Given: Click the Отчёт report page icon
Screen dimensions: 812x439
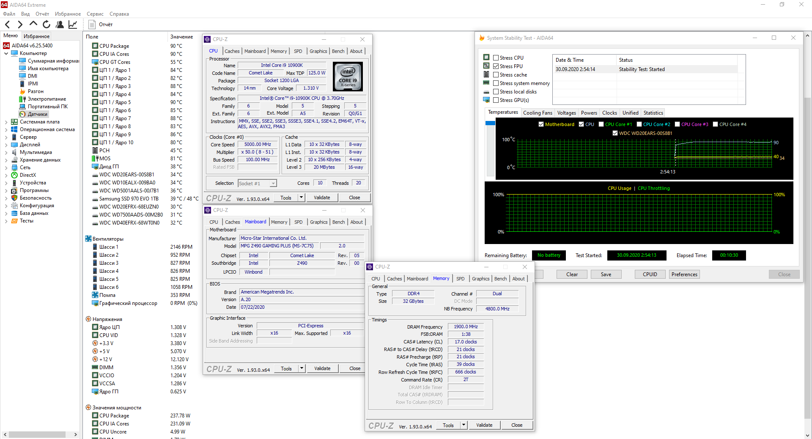Looking at the screenshot, I should pos(92,25).
